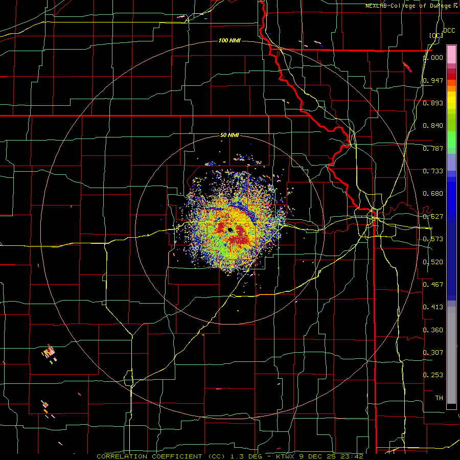The image size is (460, 460).
Task: Select the 0.360 scale value
Action: coord(433,330)
